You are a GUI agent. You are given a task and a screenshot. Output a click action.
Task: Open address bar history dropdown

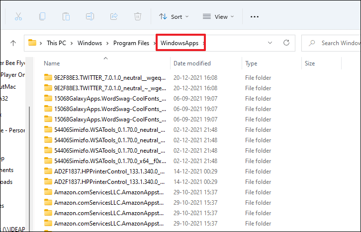(x=270, y=43)
